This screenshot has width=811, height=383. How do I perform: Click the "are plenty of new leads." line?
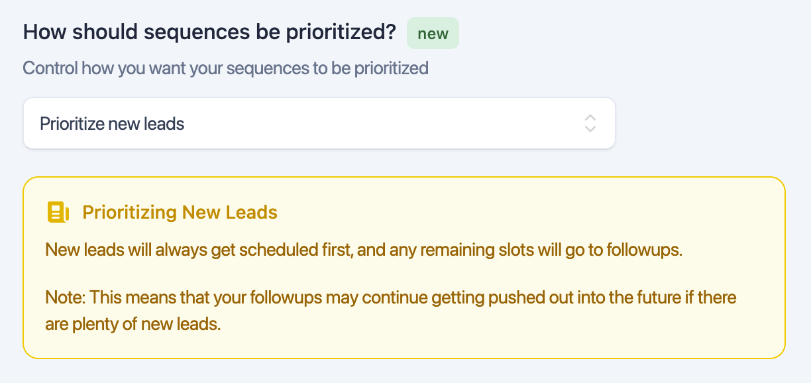click(x=133, y=325)
